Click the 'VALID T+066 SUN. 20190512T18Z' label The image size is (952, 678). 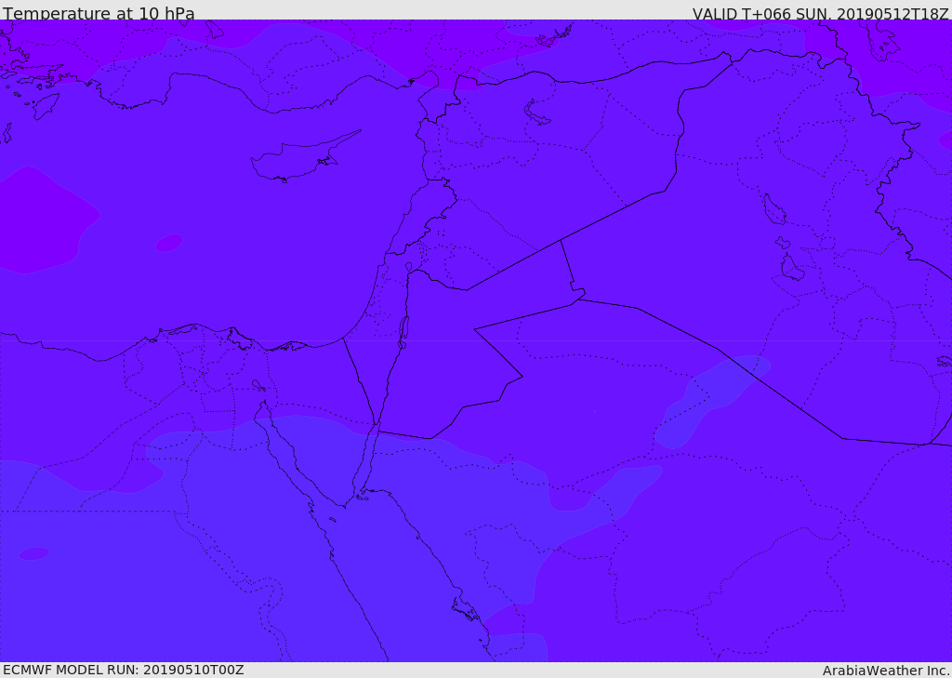point(820,14)
